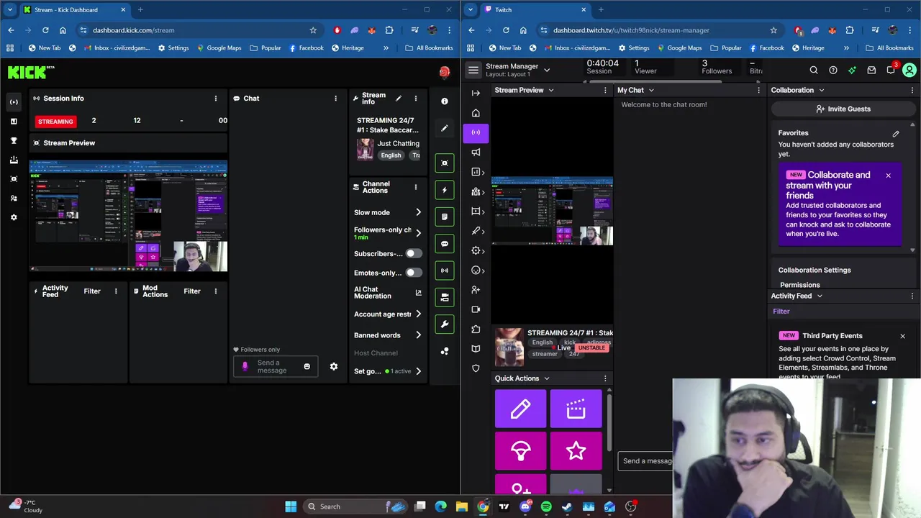The width and height of the screenshot is (921, 518).
Task: Open the Kick sidebar trophy achievements icon
Action: click(x=14, y=140)
